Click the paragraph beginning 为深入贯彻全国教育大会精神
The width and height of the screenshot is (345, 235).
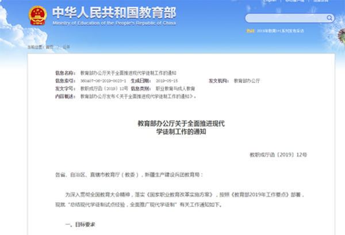(185, 195)
